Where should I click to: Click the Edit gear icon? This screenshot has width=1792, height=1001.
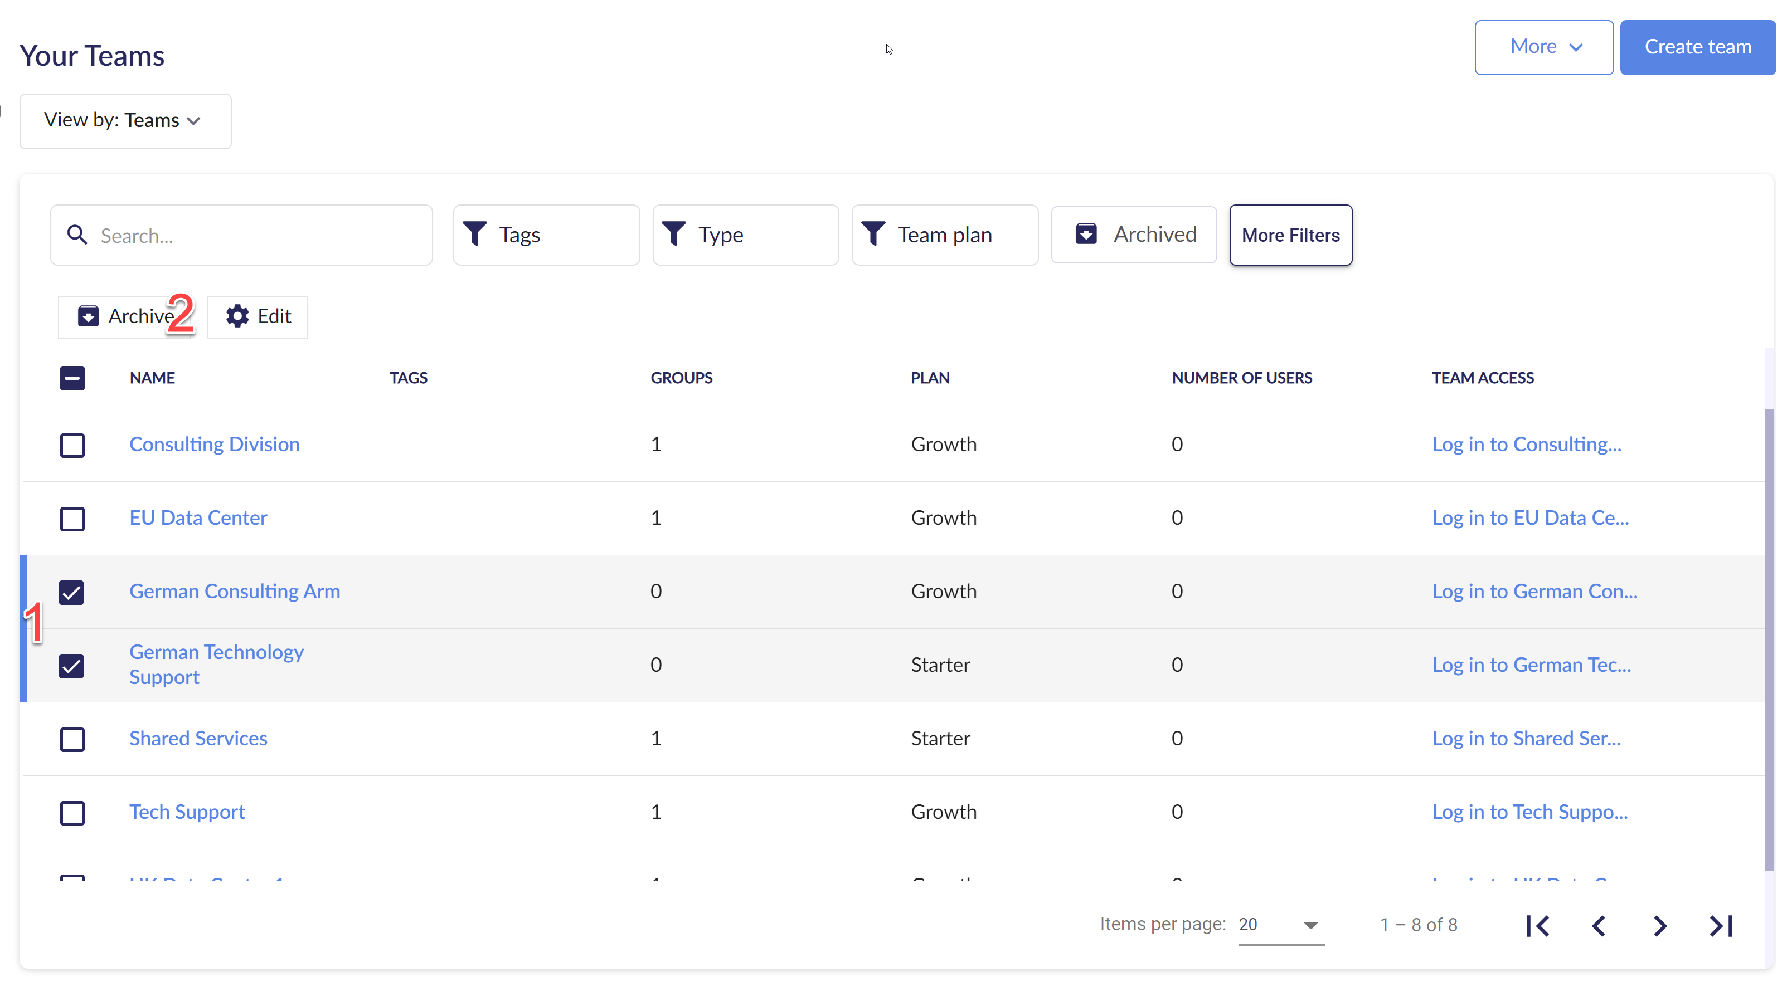coord(237,316)
